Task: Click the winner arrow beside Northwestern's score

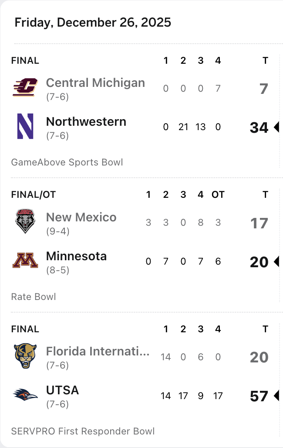Action: tap(276, 127)
